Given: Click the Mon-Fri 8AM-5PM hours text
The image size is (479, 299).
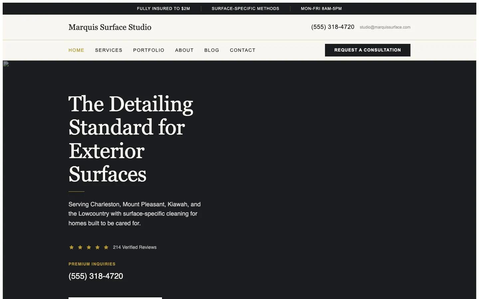Looking at the screenshot, I should (321, 9).
